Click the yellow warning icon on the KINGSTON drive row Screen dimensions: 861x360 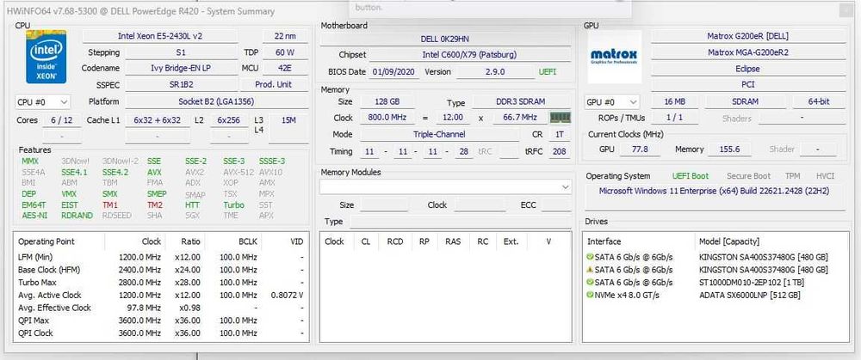590,270
